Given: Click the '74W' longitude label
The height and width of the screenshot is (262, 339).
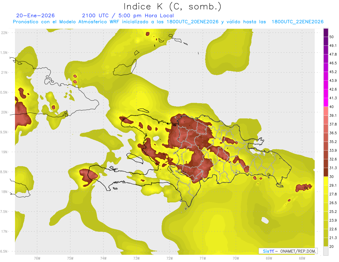Looking at the screenshot, I should point(103,258).
